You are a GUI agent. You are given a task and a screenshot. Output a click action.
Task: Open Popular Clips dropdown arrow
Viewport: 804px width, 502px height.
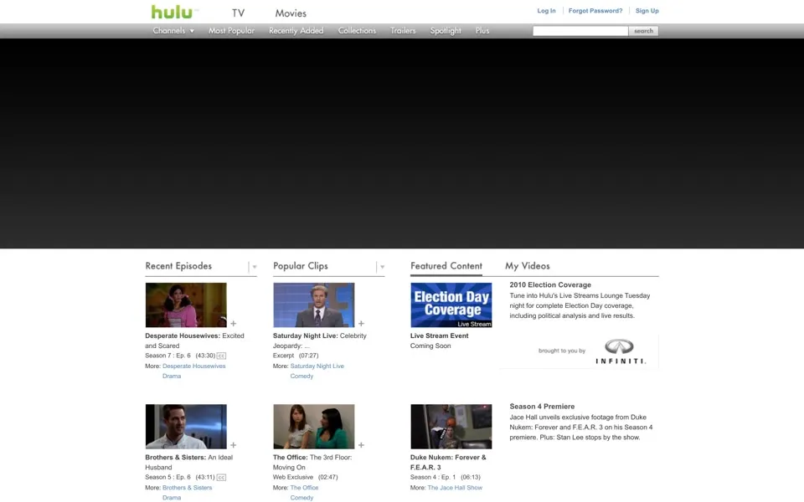382,267
